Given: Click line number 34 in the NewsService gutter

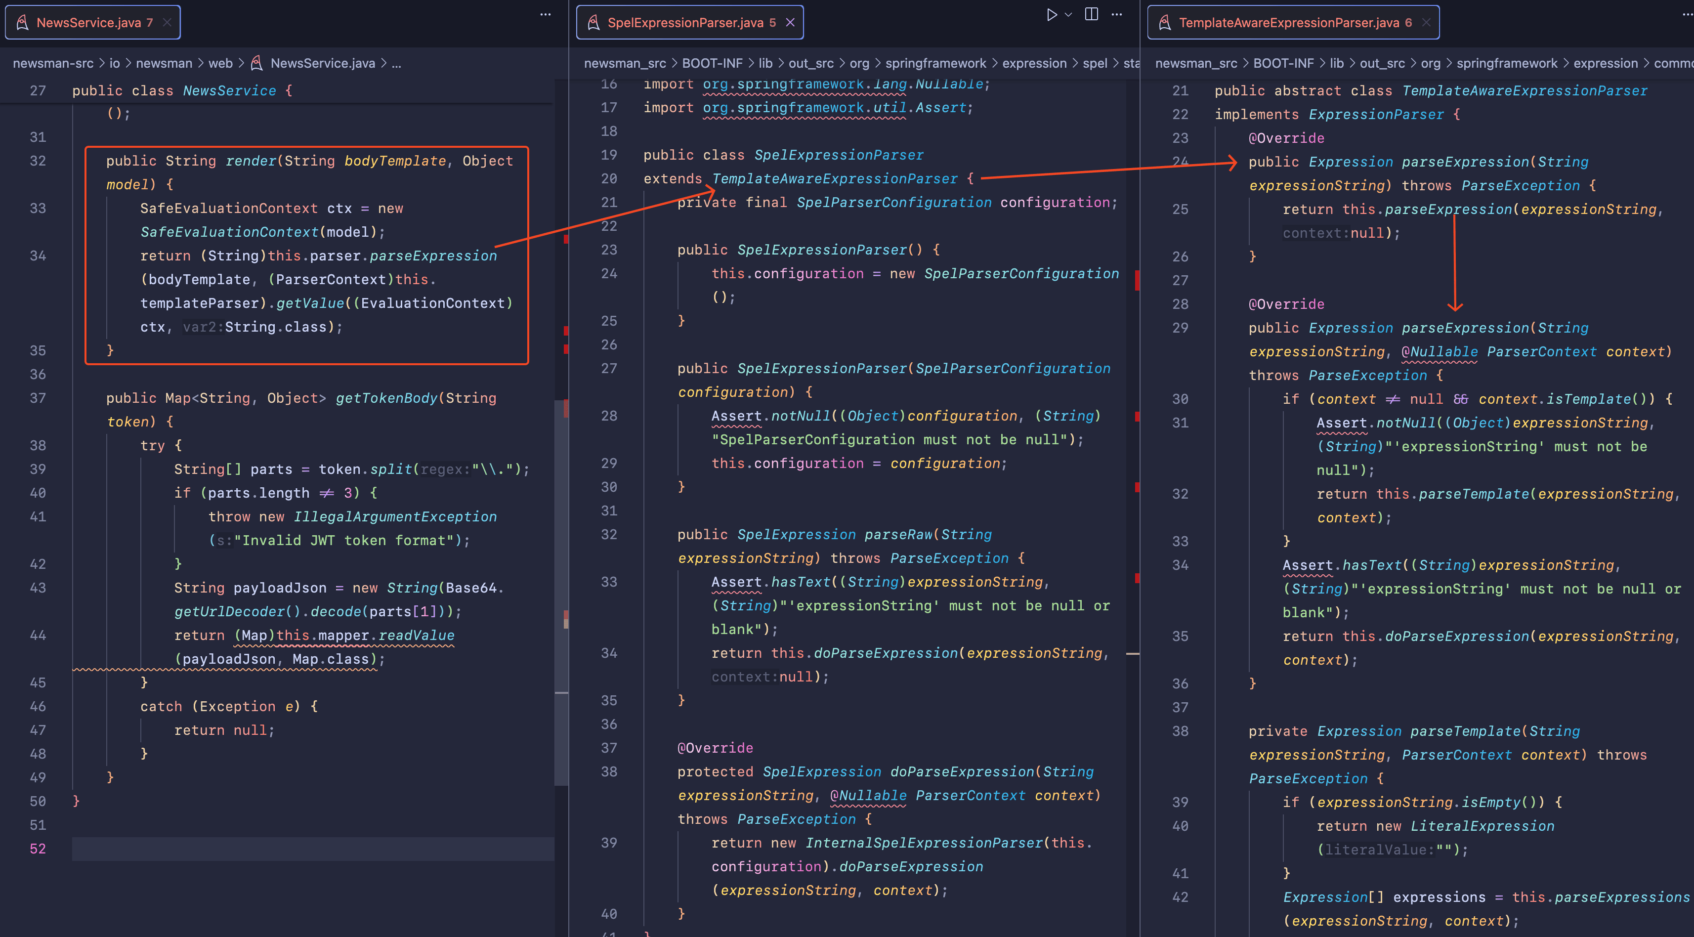Looking at the screenshot, I should pyautogui.click(x=38, y=256).
